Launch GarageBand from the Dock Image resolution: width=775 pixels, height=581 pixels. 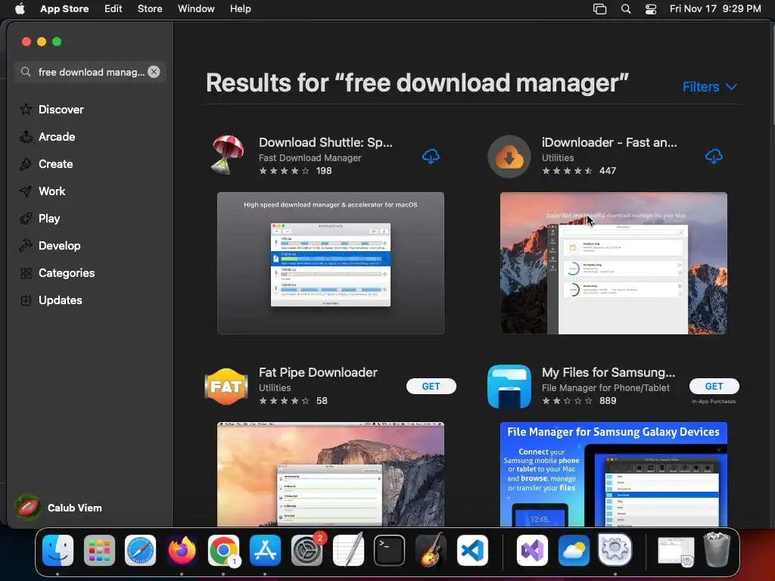pos(431,550)
